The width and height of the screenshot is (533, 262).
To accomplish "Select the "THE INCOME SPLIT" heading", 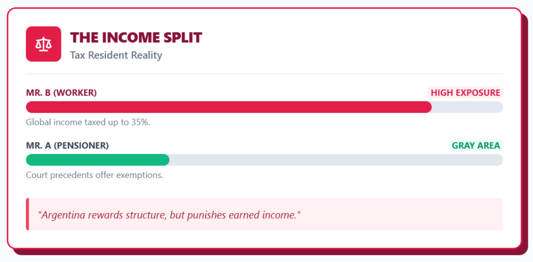I will [x=136, y=37].
